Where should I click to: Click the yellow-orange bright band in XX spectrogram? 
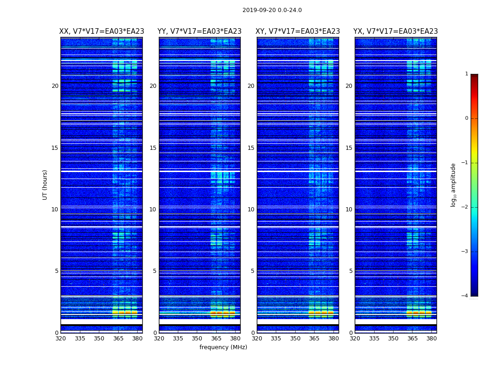[125, 312]
